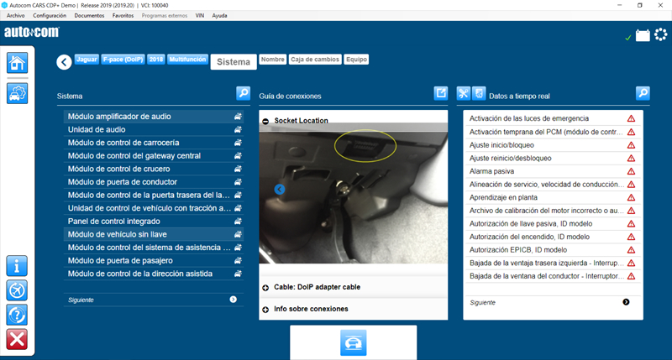The image size is (672, 360).
Task: Click the F-pace (DoIP) breadcrumb button
Action: (123, 60)
